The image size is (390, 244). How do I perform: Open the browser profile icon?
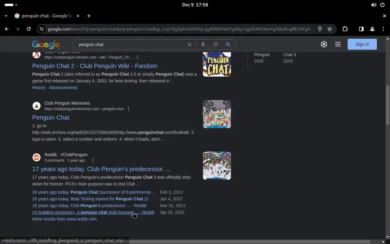pyautogui.click(x=372, y=29)
